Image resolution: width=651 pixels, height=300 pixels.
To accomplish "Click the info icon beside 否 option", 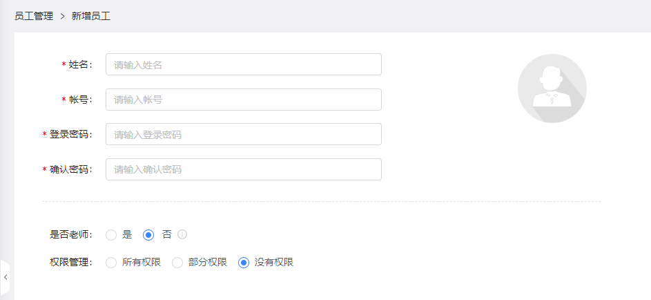I will (x=182, y=235).
